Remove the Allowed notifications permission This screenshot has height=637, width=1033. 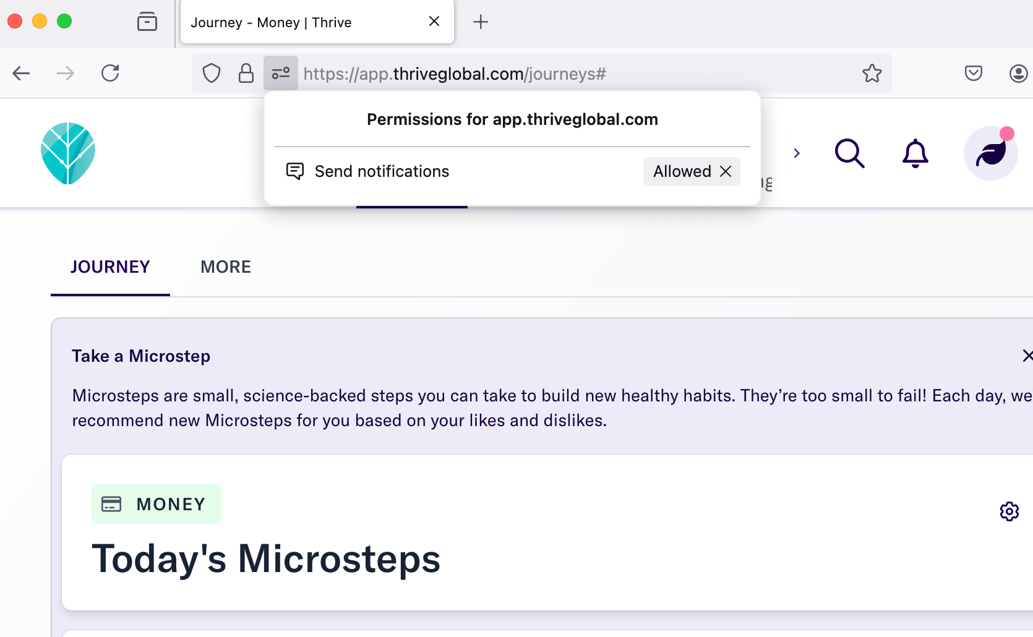point(726,171)
